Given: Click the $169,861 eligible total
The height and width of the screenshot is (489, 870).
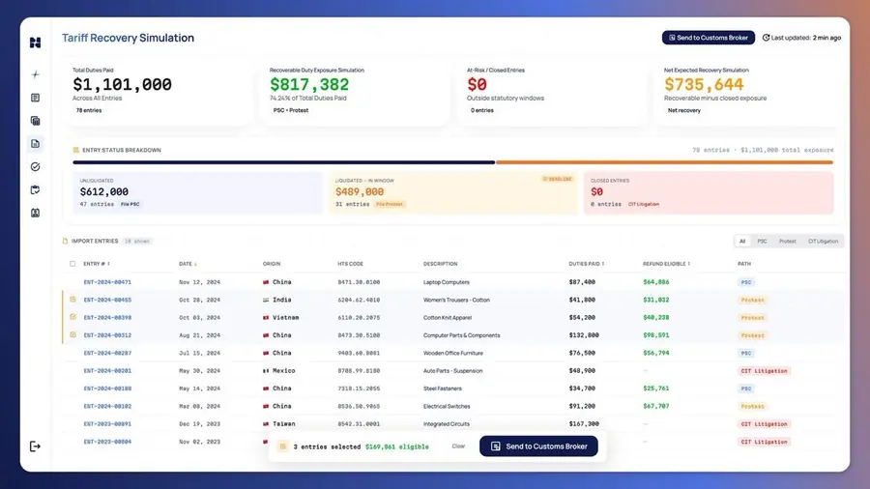Looking at the screenshot, I should [396, 446].
